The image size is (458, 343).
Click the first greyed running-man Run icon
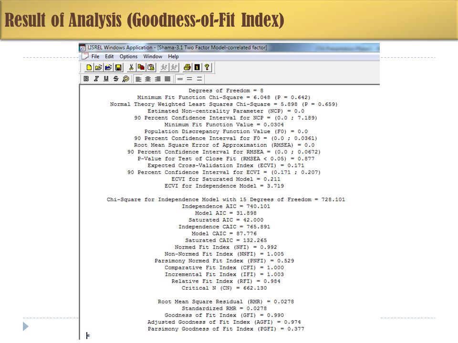(164, 67)
